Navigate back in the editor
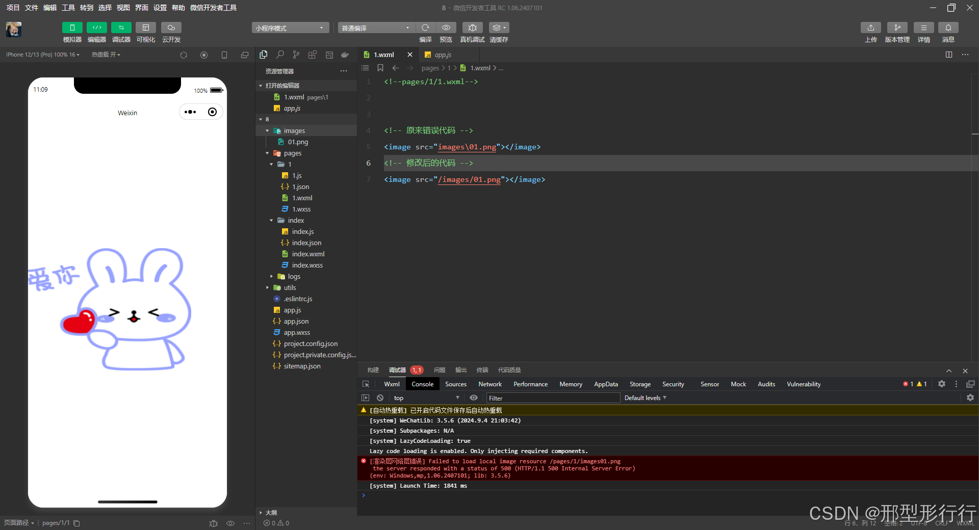This screenshot has width=979, height=530. 396,68
